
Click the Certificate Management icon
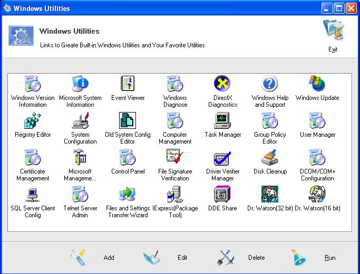33,157
